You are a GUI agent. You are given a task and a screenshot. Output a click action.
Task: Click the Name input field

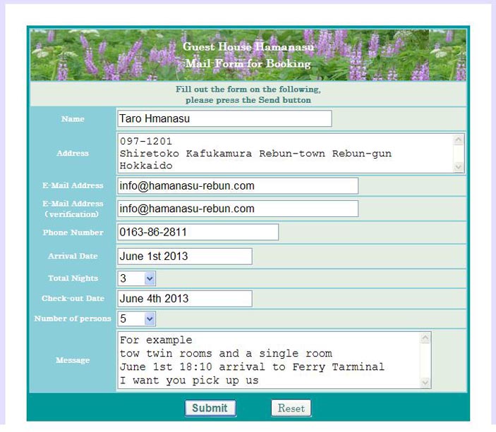click(x=224, y=118)
